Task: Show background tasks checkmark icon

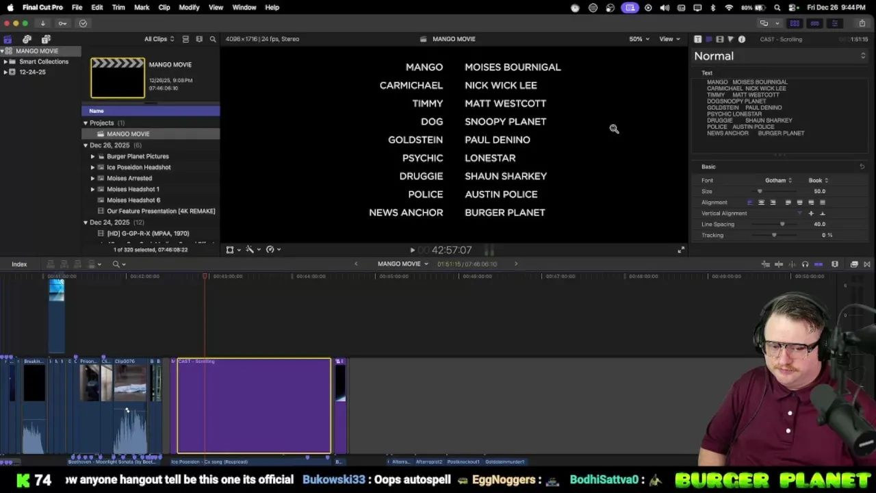Action: pyautogui.click(x=83, y=23)
